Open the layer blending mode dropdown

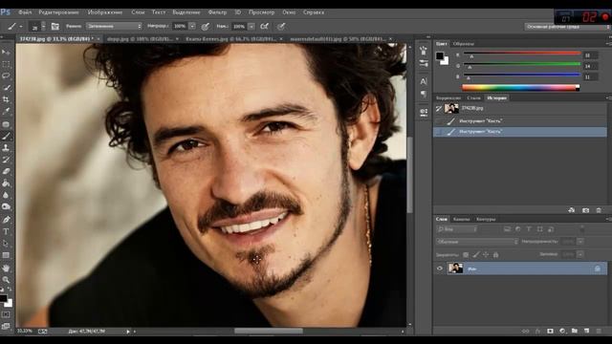point(477,242)
